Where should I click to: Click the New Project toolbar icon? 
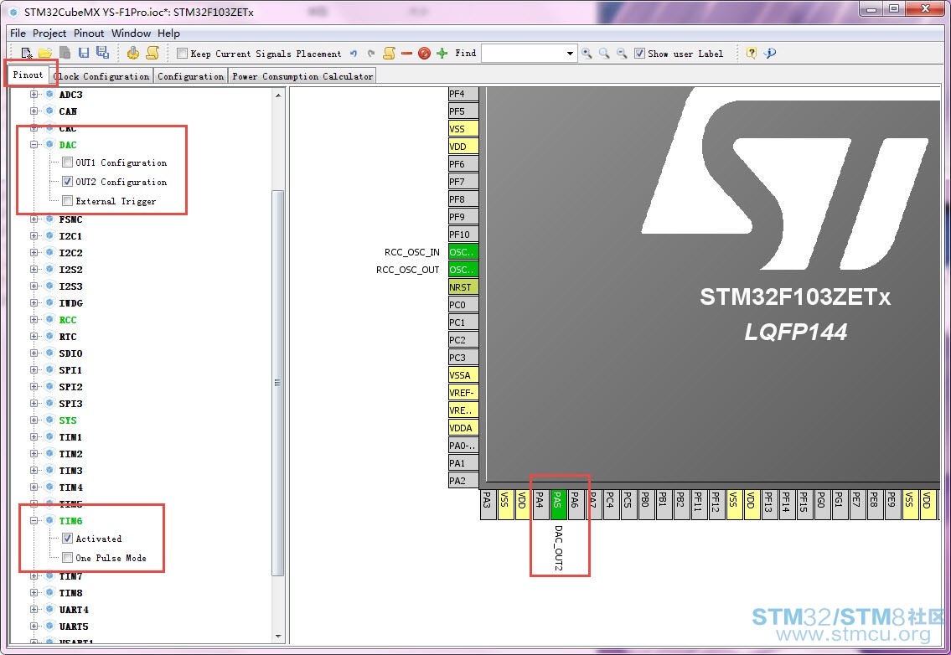coord(26,54)
